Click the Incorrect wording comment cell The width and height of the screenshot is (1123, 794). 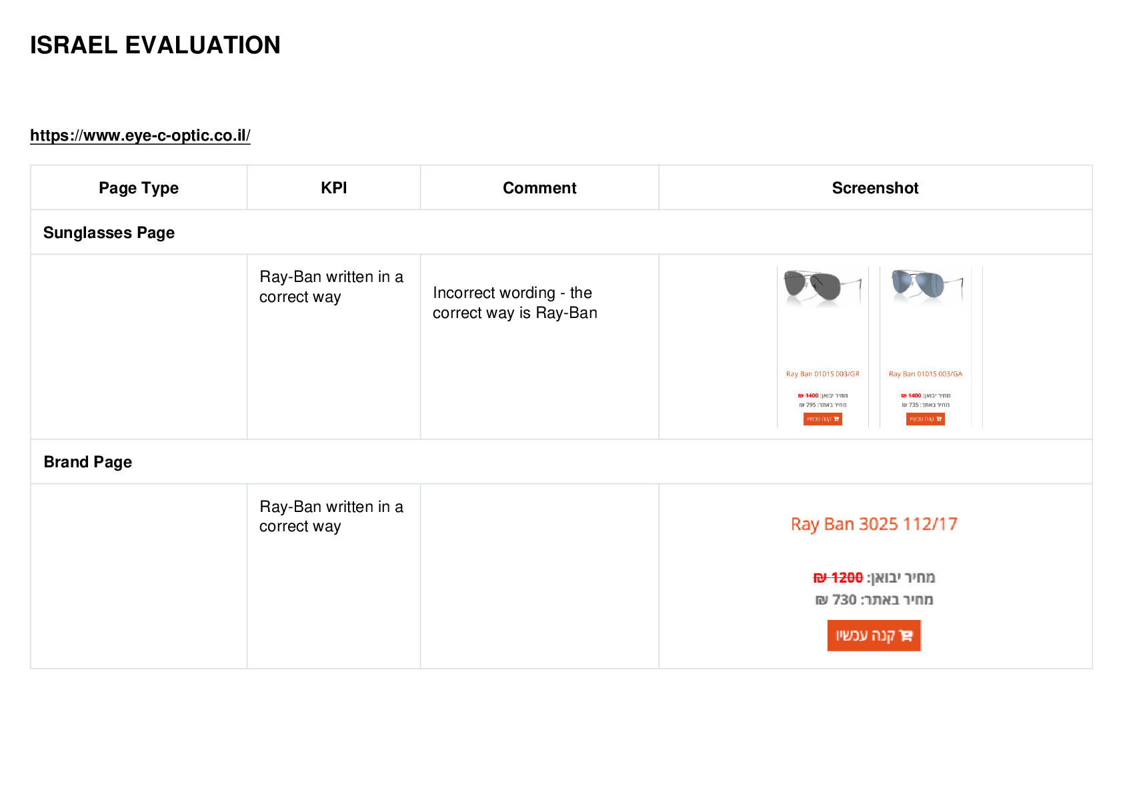pos(539,347)
